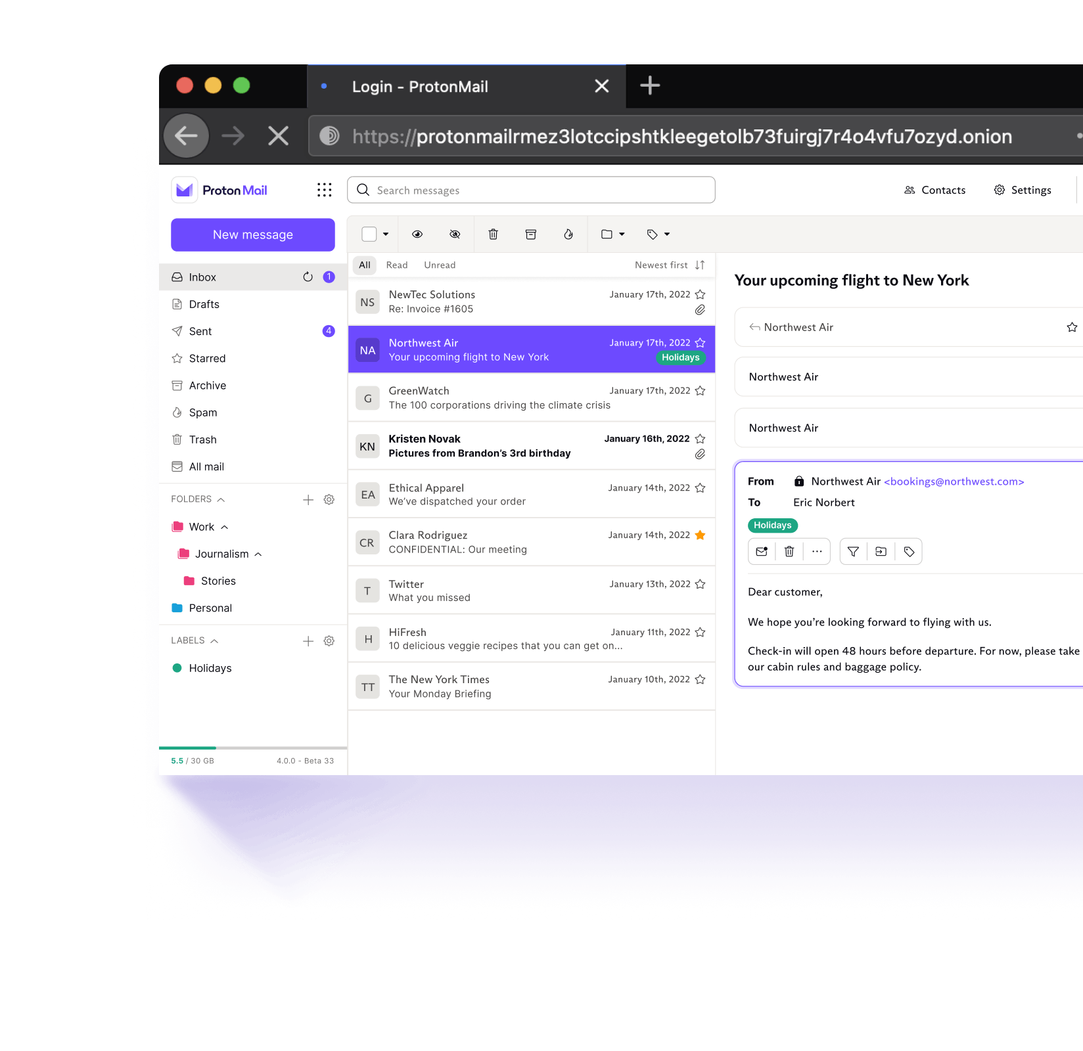Select the Read filter tab
The width and height of the screenshot is (1083, 1051).
tap(397, 265)
